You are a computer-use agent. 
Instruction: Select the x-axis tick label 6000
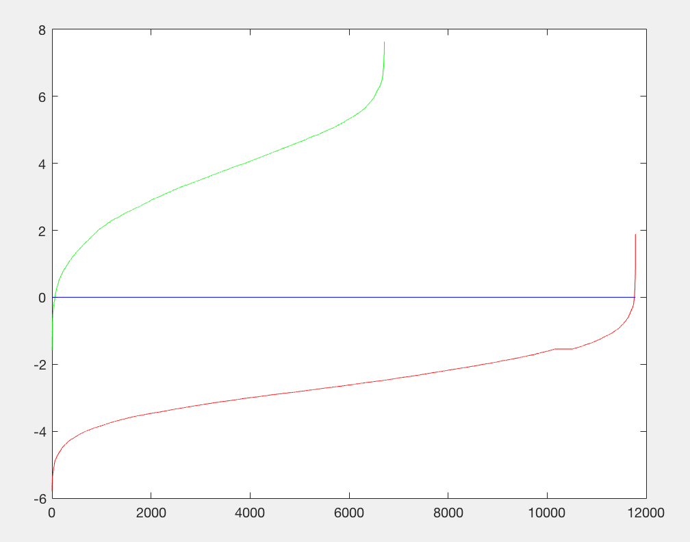(349, 513)
